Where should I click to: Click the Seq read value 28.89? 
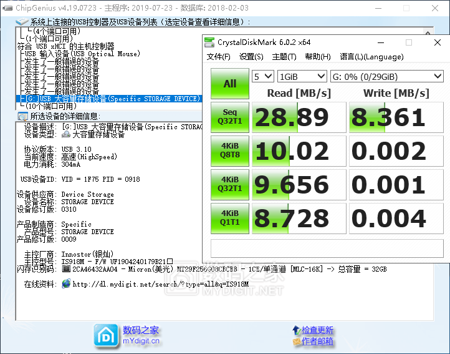[299, 117]
